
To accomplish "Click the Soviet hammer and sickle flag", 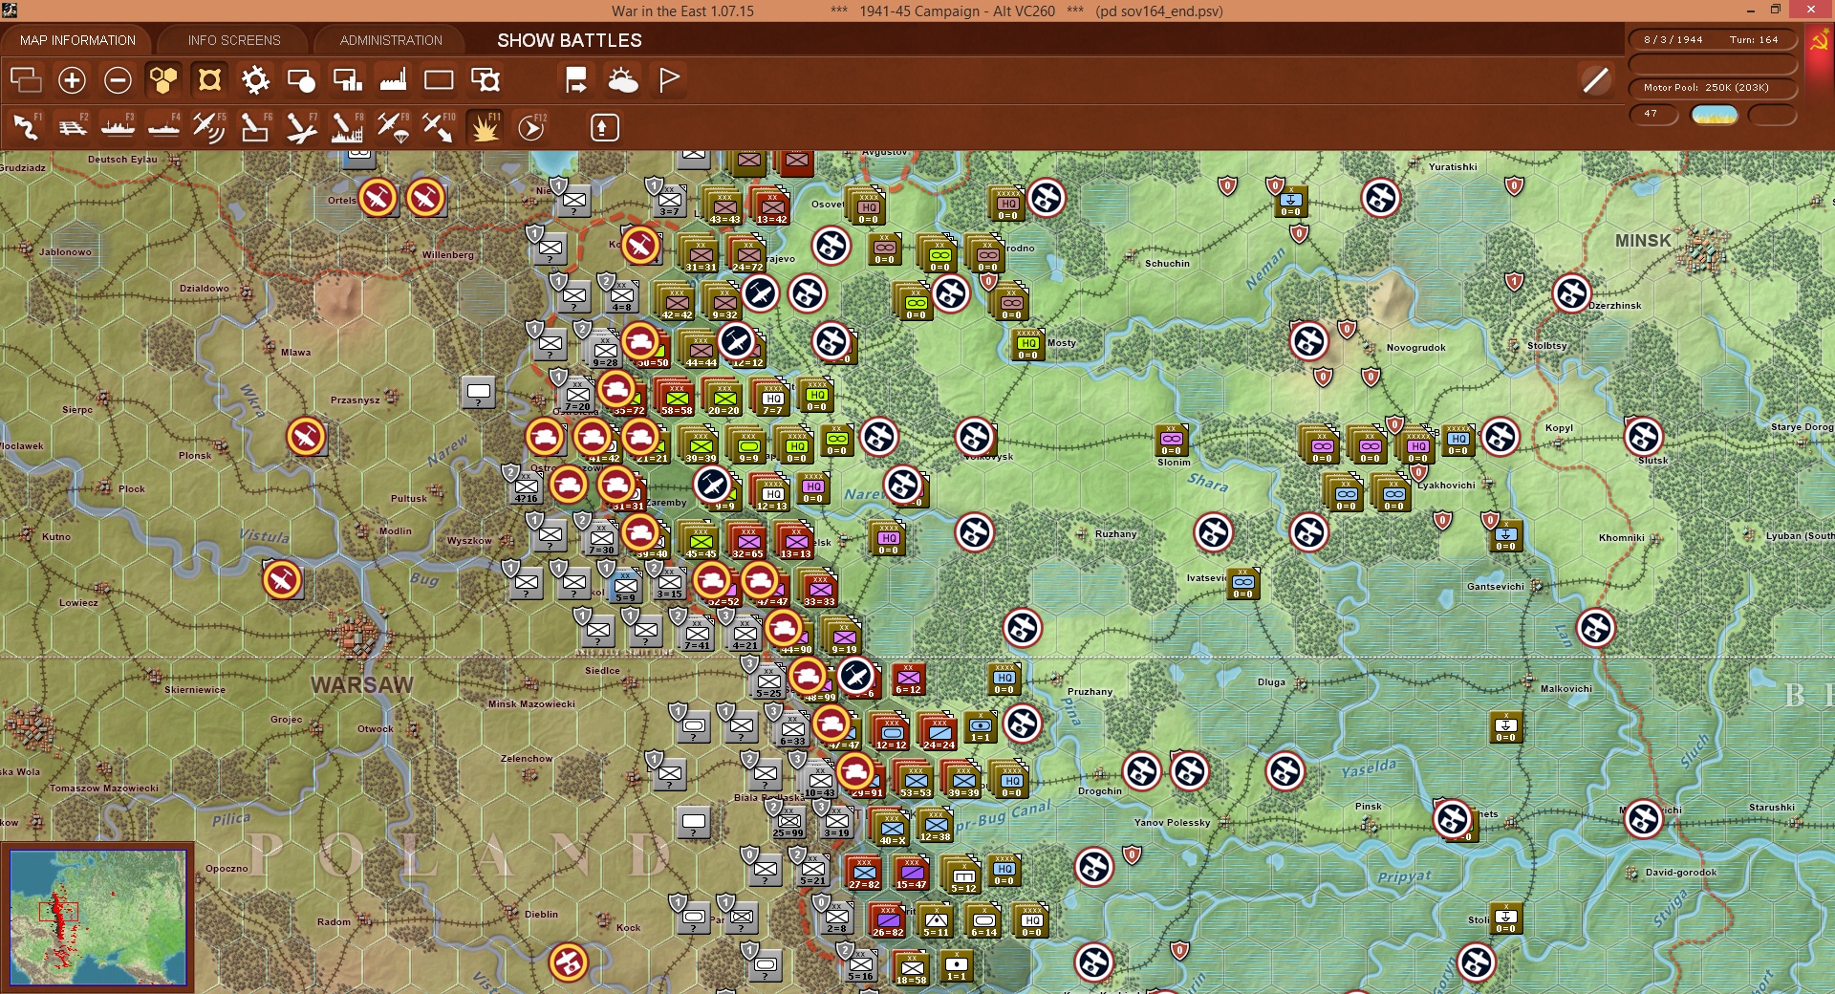I will pos(1819,41).
